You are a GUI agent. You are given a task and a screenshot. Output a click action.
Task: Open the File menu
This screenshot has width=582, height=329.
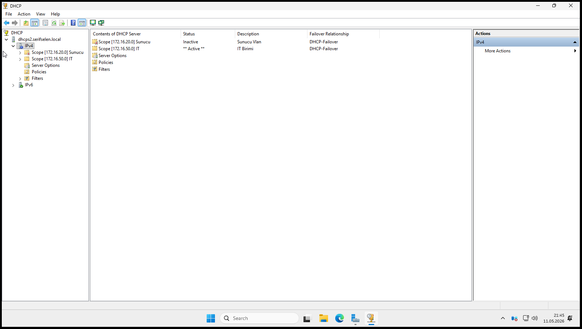click(x=9, y=14)
